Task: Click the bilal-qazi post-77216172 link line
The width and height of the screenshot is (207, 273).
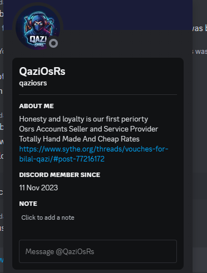Action: [x=62, y=159]
